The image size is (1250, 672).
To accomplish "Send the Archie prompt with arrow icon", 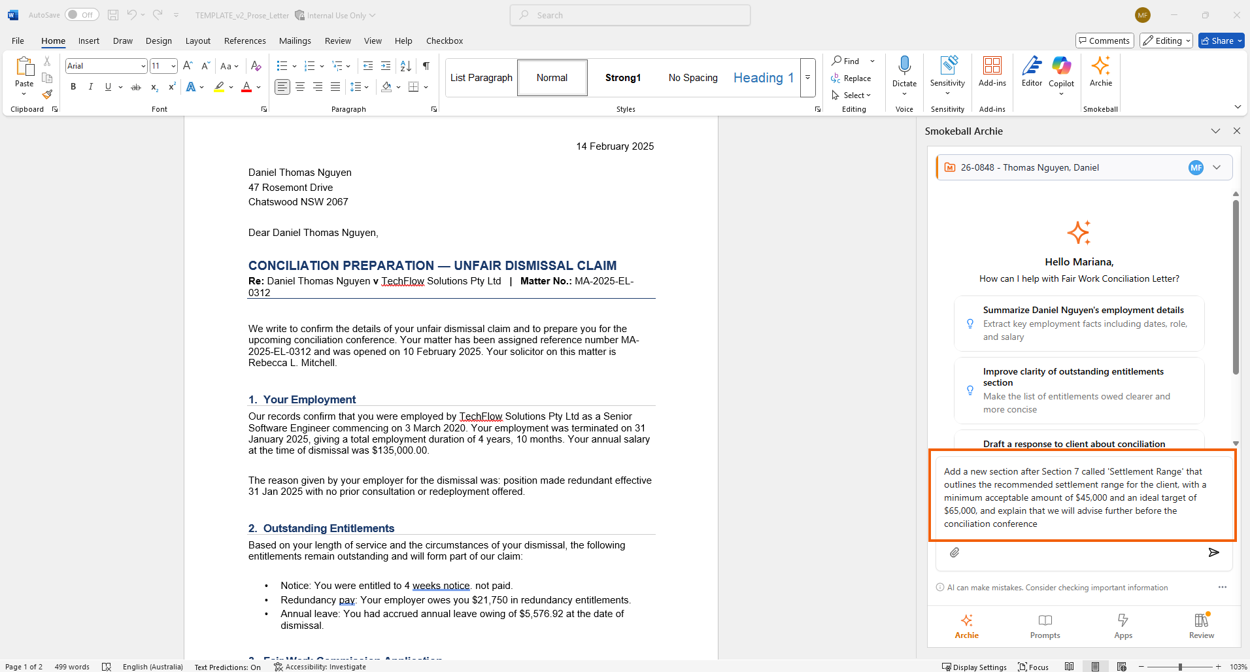I will (x=1213, y=552).
